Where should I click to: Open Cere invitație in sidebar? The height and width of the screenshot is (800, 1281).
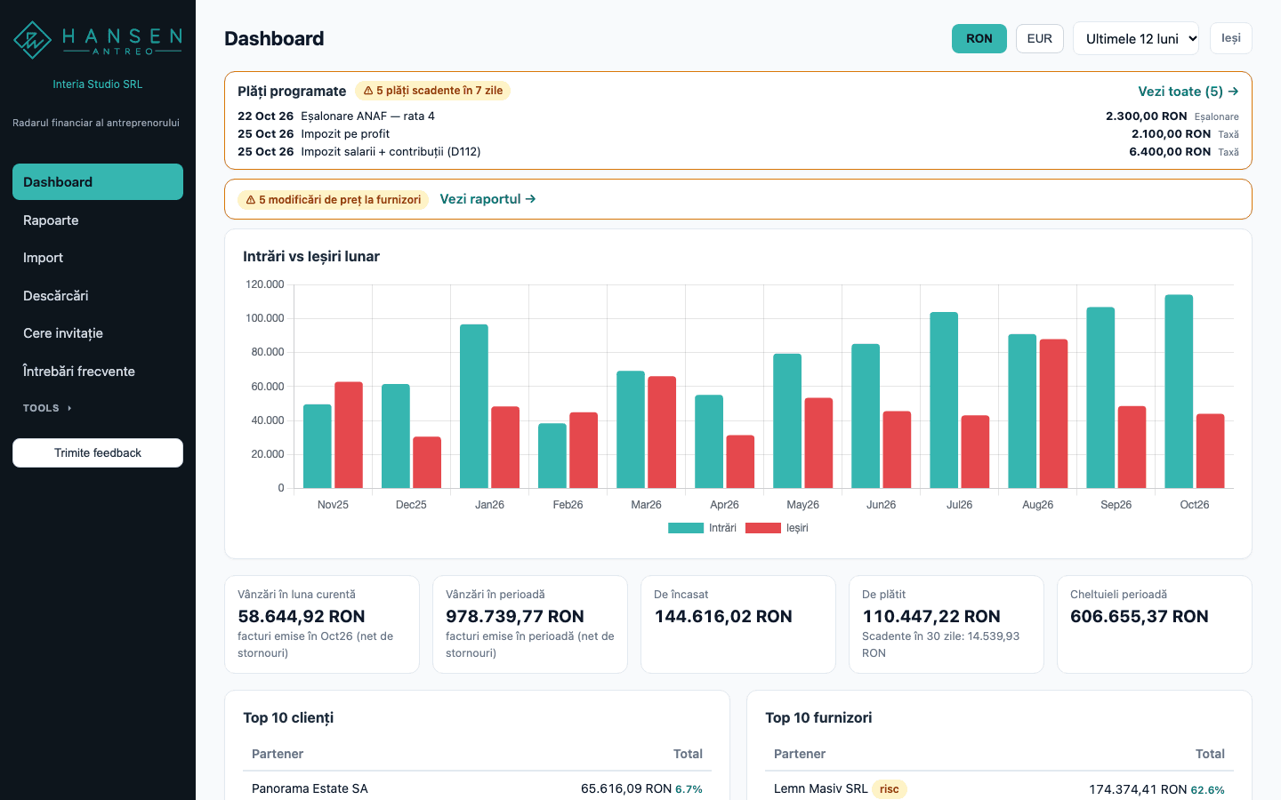(98, 333)
